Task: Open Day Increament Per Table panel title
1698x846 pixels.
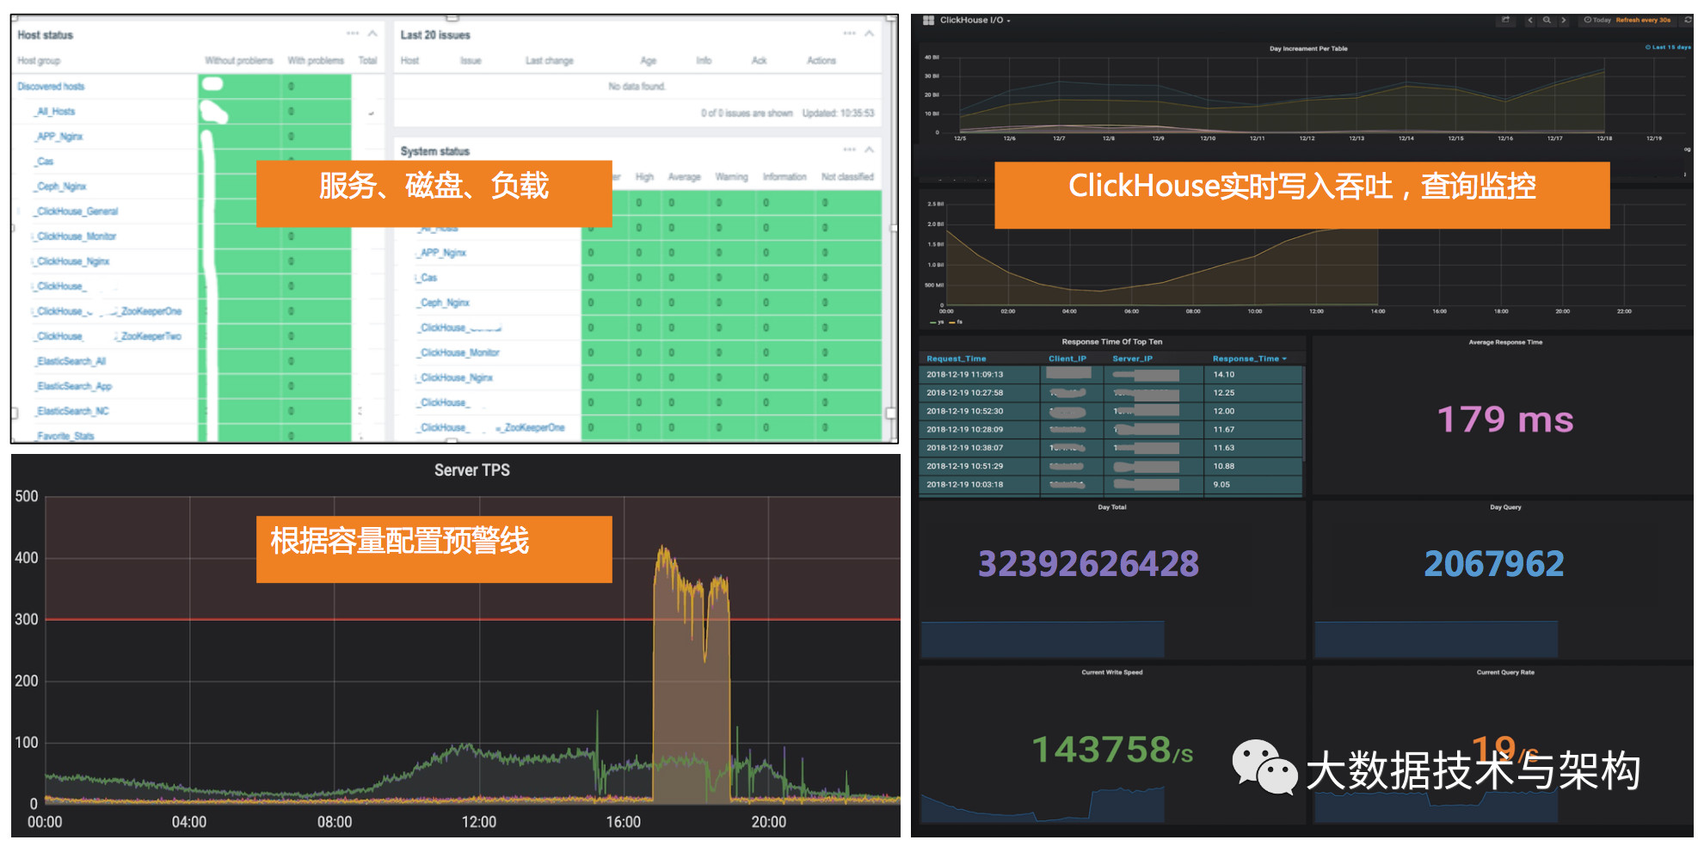Action: pos(1307,48)
